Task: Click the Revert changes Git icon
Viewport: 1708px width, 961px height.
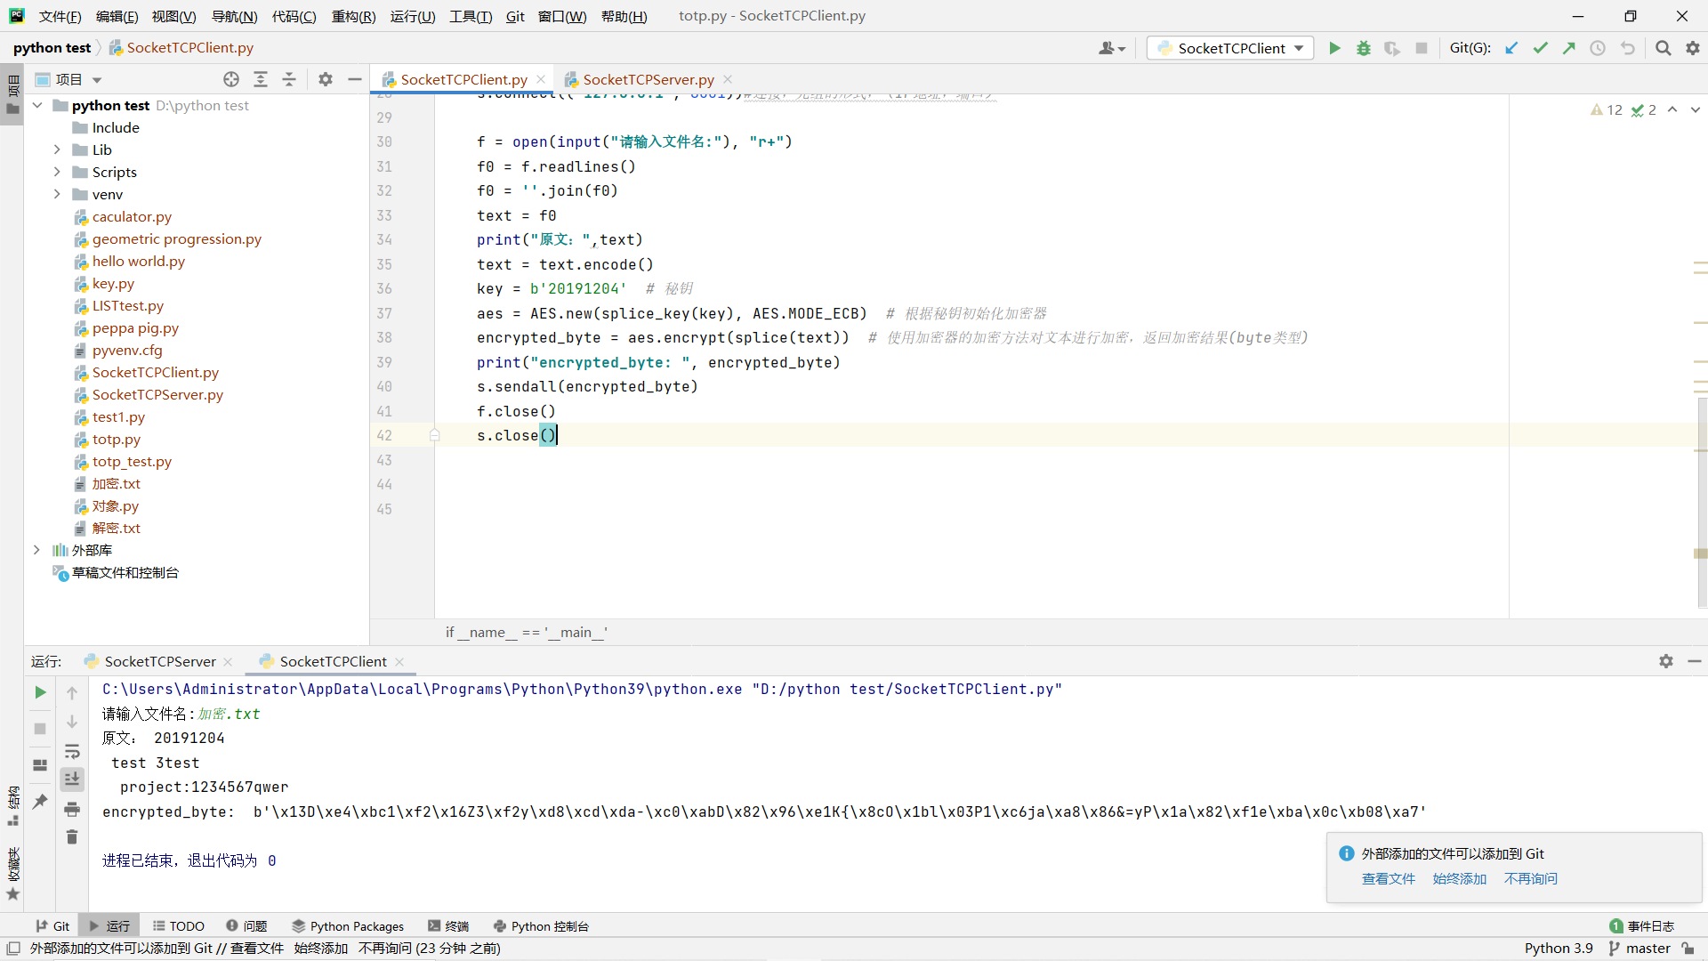Action: (1626, 48)
